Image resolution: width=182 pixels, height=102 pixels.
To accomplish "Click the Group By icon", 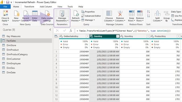I will click(x=166, y=13).
